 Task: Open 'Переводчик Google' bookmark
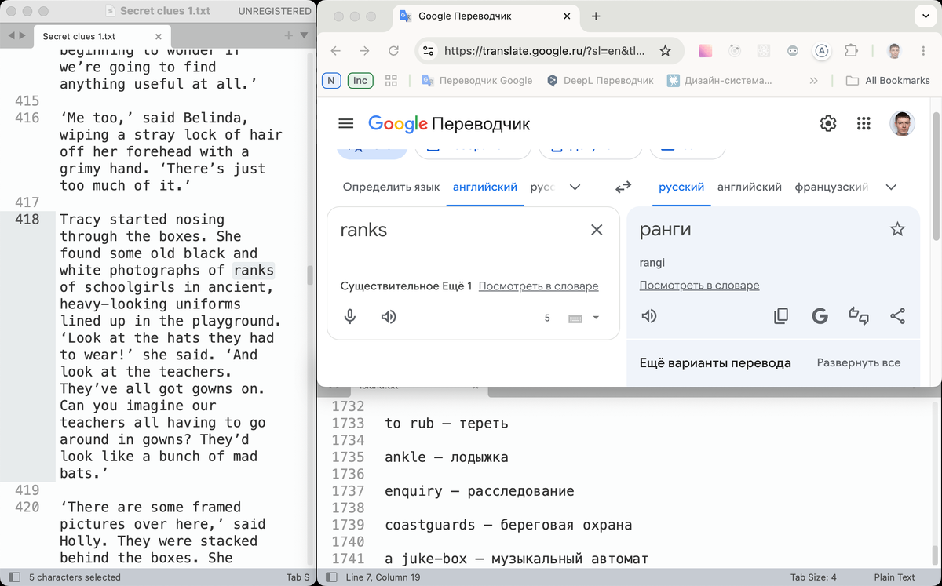click(477, 80)
